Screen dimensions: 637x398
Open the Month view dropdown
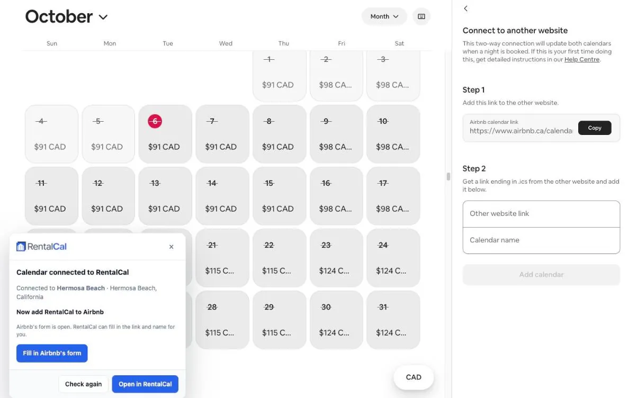pyautogui.click(x=384, y=16)
